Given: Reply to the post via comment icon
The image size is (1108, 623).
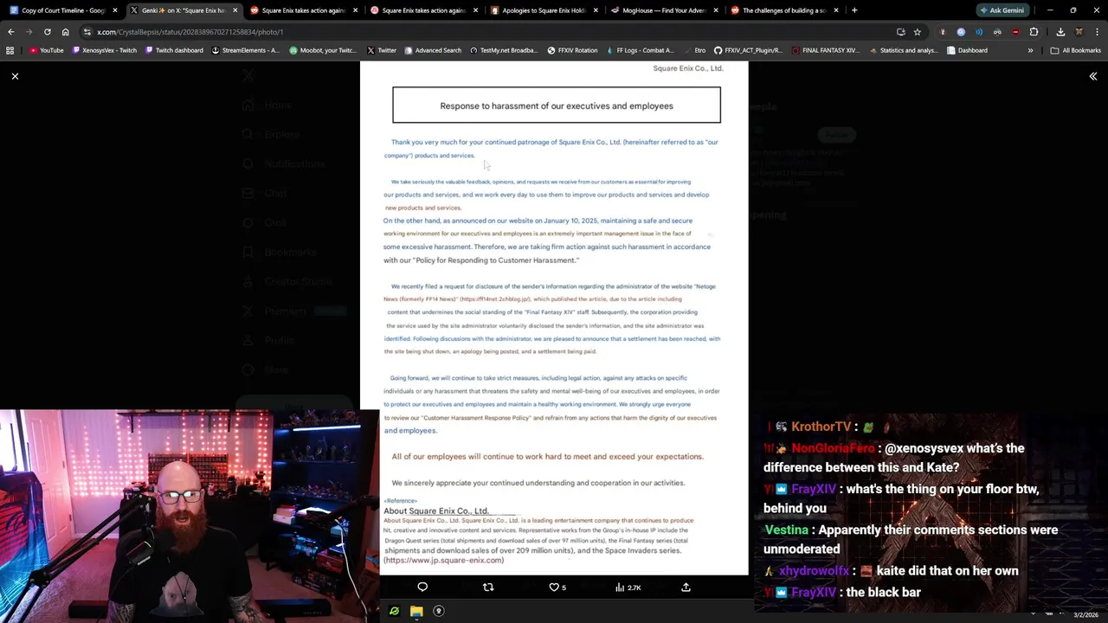Looking at the screenshot, I should (422, 588).
